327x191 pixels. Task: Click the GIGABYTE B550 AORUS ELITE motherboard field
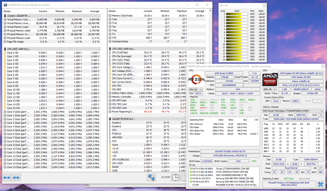pos(230,152)
